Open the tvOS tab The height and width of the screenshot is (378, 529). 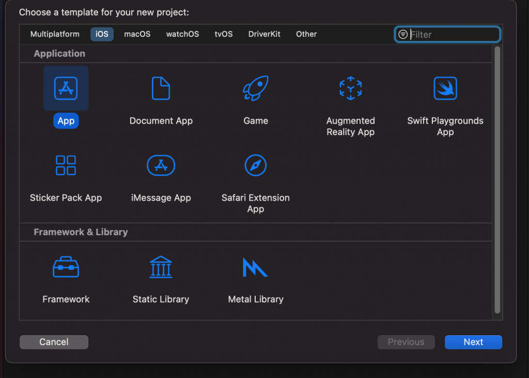(224, 34)
